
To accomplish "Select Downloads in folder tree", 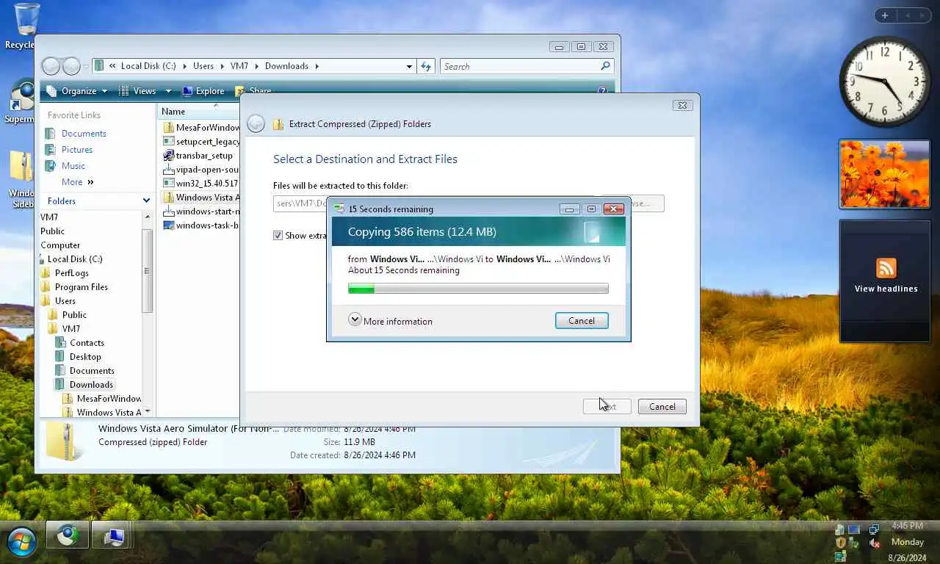I will [91, 385].
